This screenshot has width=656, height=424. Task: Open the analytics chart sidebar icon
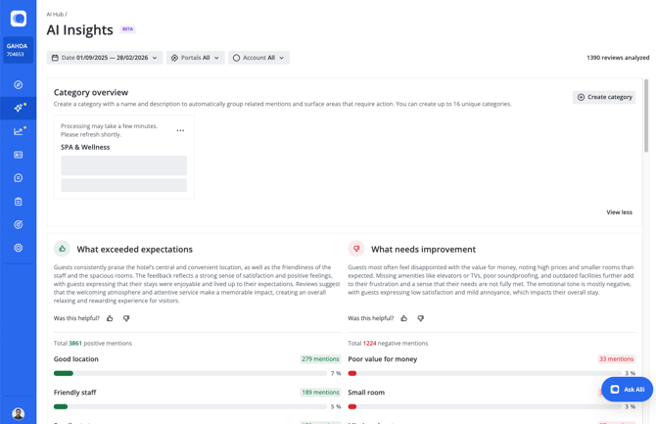click(x=18, y=131)
